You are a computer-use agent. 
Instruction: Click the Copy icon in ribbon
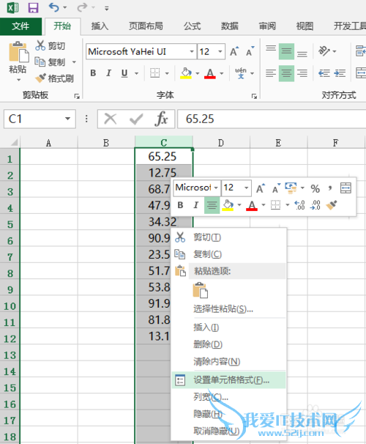click(40, 62)
